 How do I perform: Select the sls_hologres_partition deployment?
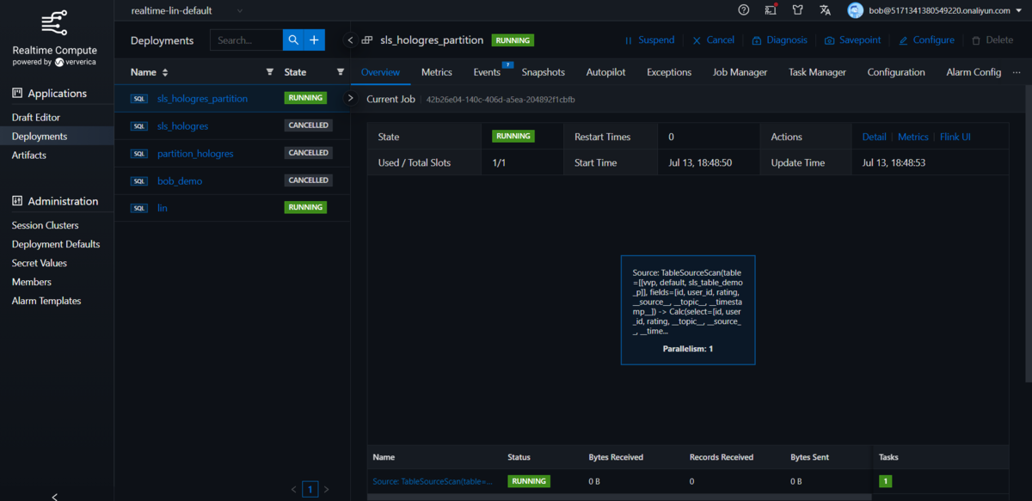[202, 99]
